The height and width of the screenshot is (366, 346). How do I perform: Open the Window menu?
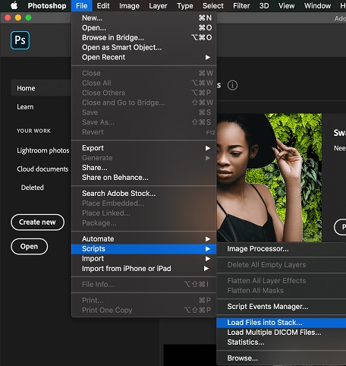click(317, 5)
